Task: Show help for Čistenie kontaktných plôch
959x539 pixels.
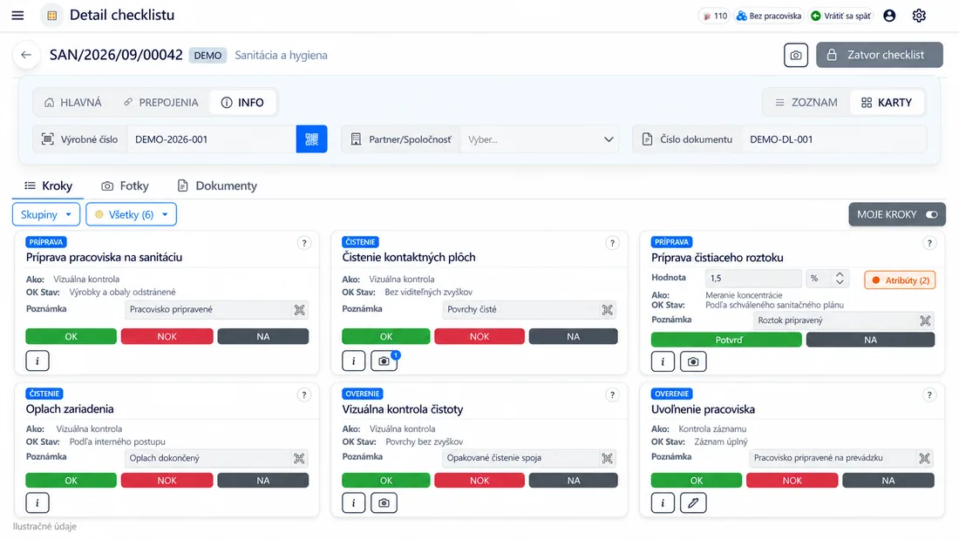Action: coord(612,243)
